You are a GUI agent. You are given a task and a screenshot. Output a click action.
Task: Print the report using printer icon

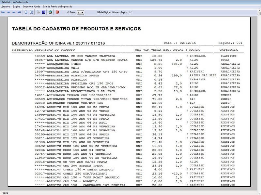38,12
